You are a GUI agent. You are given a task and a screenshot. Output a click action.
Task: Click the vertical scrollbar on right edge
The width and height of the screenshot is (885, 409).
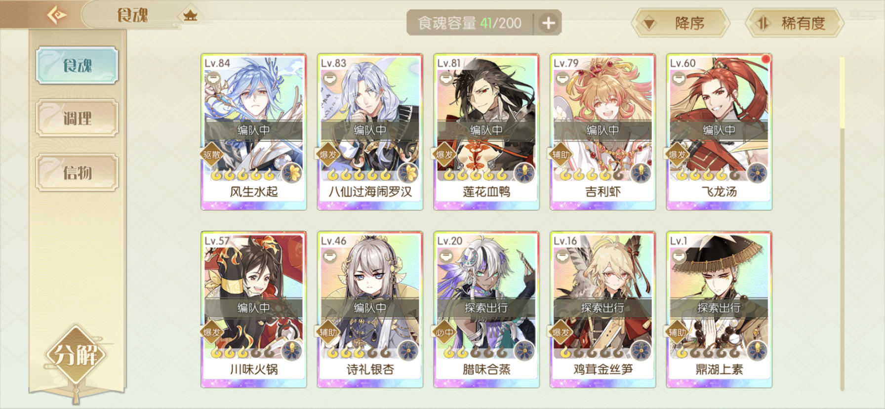pos(842,222)
